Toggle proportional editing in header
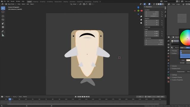 point(90,4)
